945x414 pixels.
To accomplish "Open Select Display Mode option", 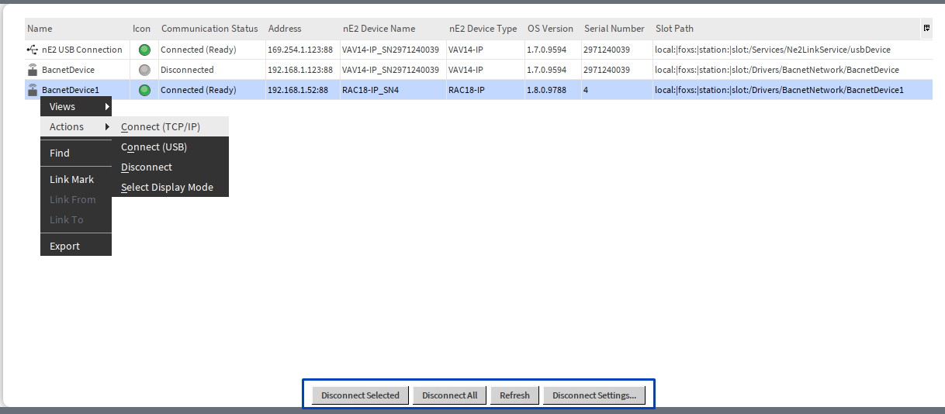I will (x=167, y=187).
